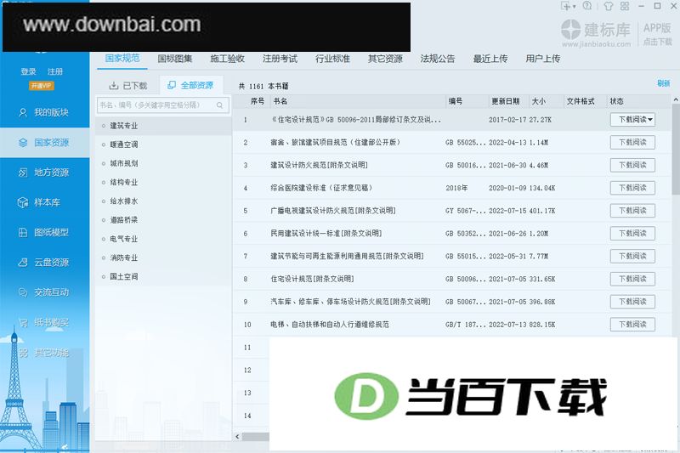The width and height of the screenshot is (680, 453).
Task: Click the vertical scrollbar up arrow
Action: 676,99
